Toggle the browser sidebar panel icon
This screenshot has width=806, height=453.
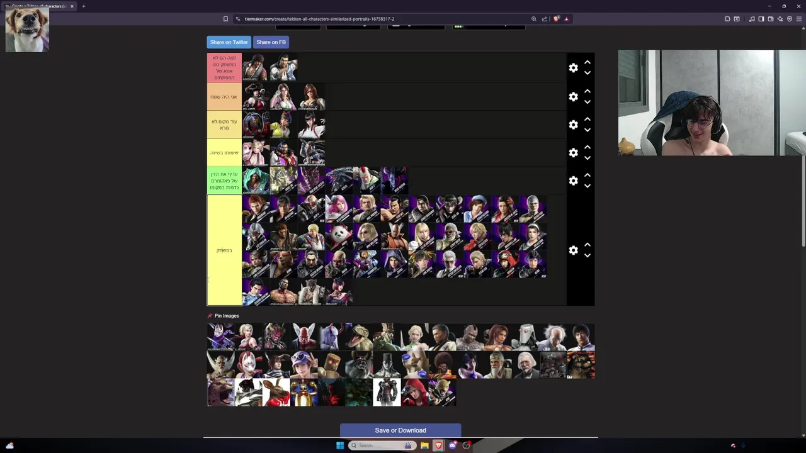pos(761,19)
